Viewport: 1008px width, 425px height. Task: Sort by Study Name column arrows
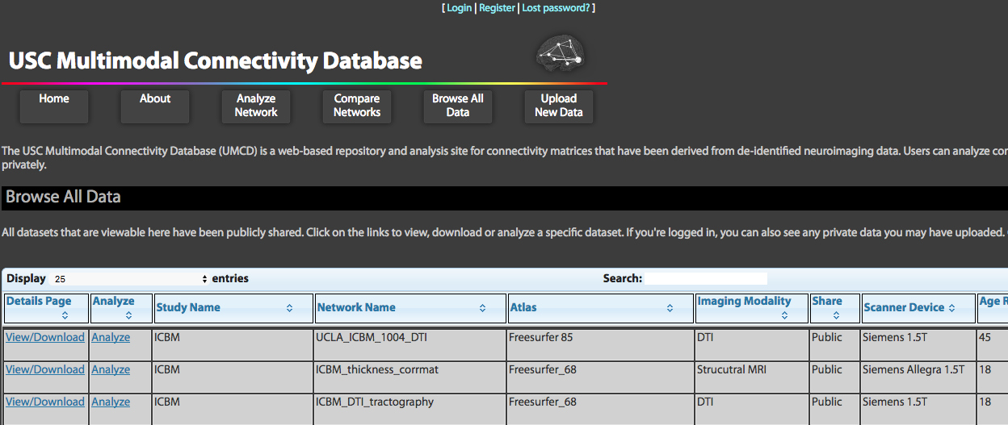(x=289, y=308)
